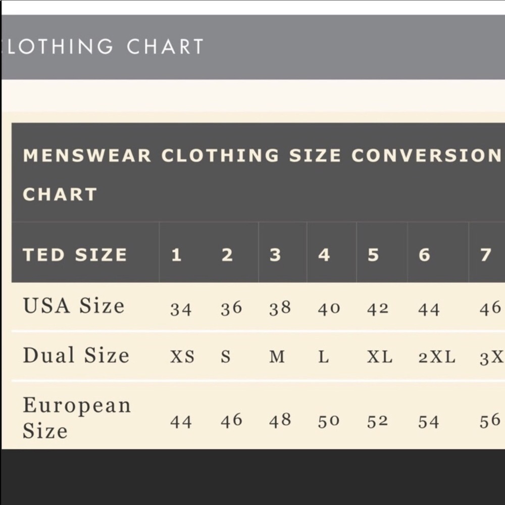Image resolution: width=505 pixels, height=505 pixels.
Task: Select Ted size 6 column header
Action: (424, 255)
